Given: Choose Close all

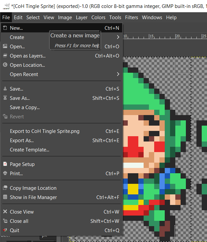Looking at the screenshot, I should 62,221.
